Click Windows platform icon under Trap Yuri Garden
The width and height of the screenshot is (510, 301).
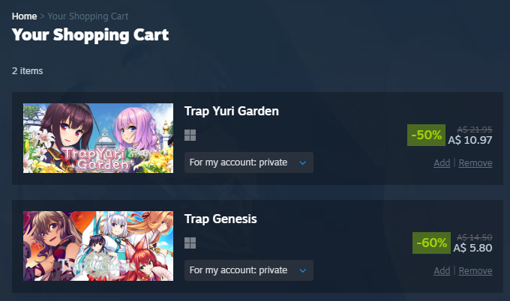190,135
